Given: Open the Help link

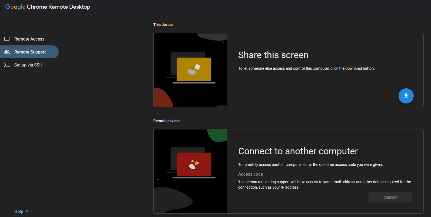Looking at the screenshot, I should click(x=21, y=211).
